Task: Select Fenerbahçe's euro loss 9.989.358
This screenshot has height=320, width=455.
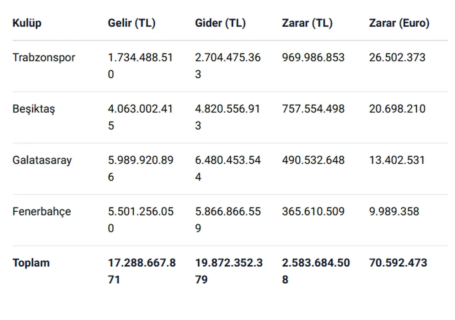Action: pos(394,212)
